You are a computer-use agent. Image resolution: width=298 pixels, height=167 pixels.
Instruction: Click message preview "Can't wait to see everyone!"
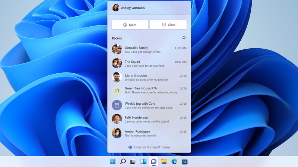click(148, 66)
